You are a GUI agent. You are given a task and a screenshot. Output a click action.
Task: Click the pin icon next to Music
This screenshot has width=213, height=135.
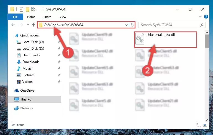tap(59, 68)
